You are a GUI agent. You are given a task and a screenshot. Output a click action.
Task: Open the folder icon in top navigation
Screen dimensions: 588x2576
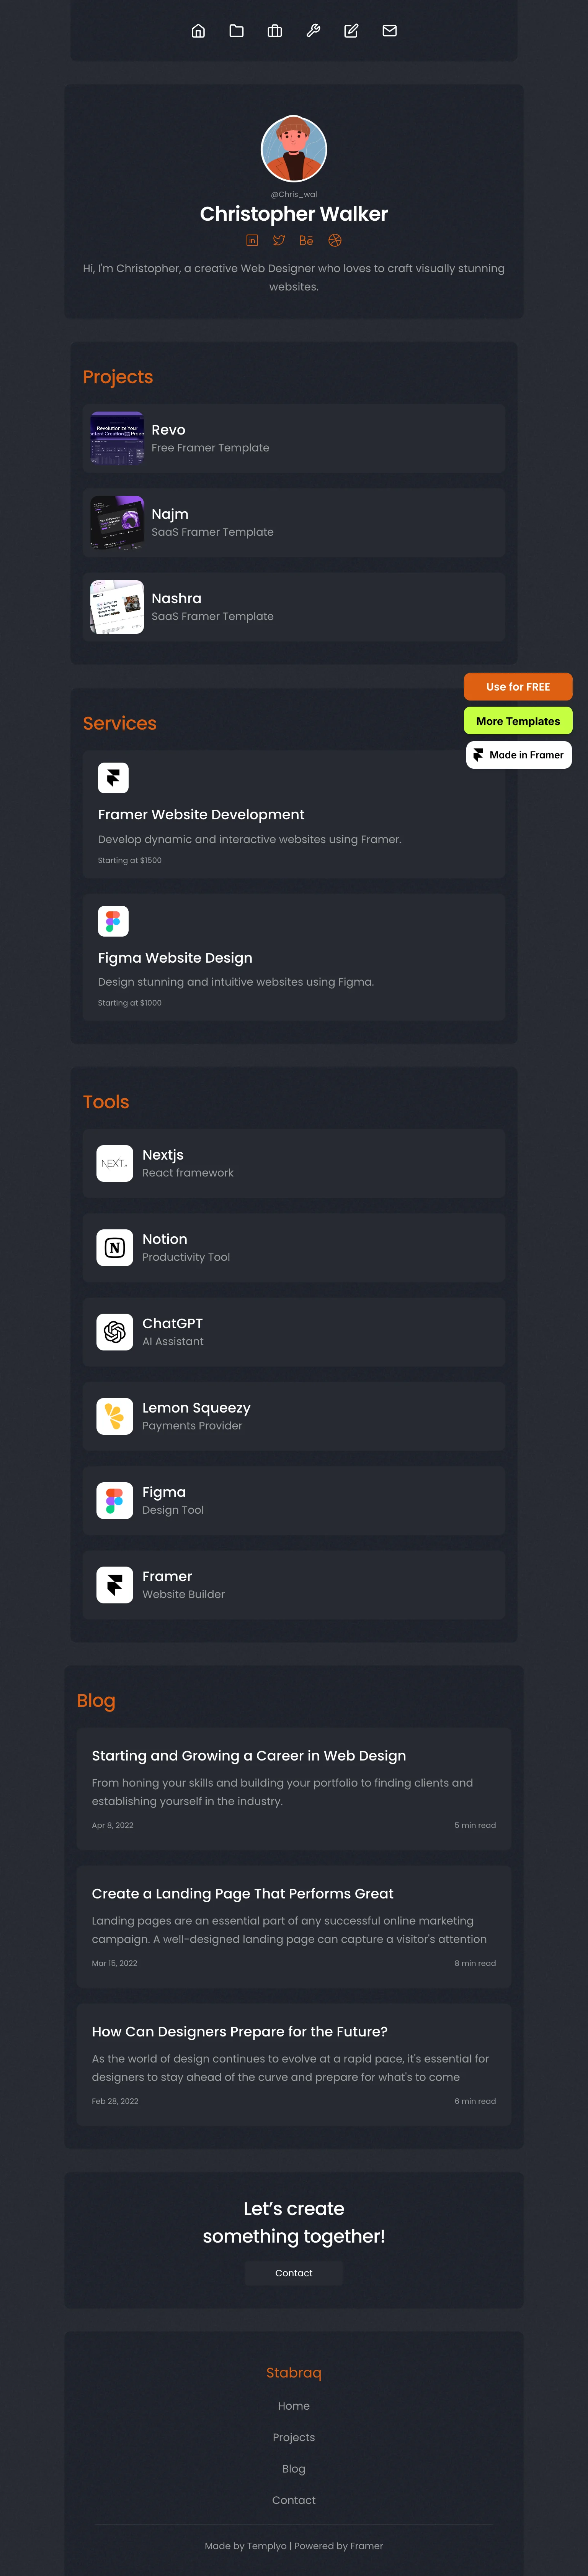click(237, 31)
